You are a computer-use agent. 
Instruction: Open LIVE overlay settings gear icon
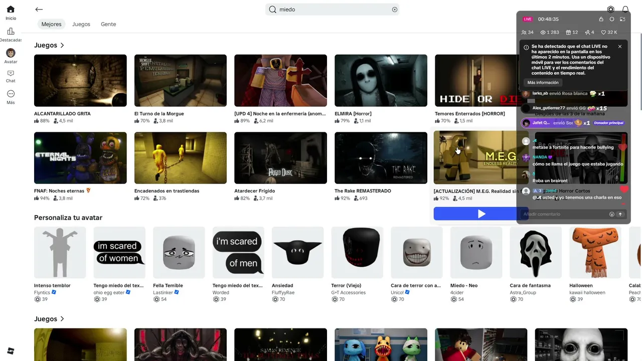[612, 19]
